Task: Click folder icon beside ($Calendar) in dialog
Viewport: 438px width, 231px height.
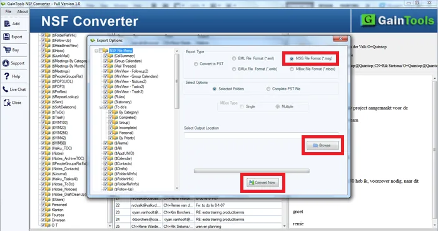Action: point(111,158)
